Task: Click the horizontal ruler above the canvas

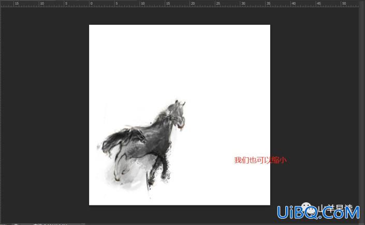Action: pyautogui.click(x=180, y=4)
